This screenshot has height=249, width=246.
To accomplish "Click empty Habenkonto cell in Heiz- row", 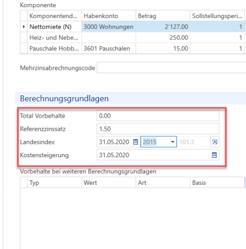I will point(109,38).
